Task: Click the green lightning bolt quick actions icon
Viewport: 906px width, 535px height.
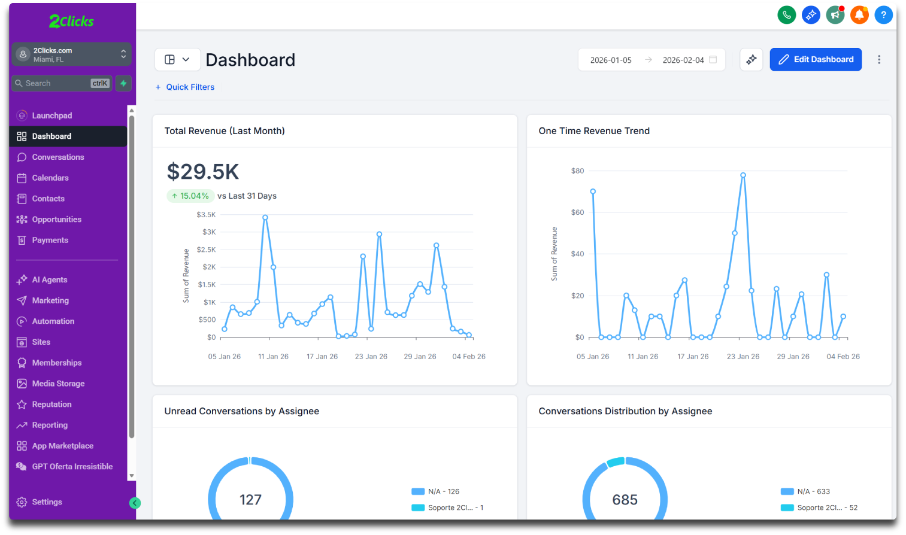Action: click(x=123, y=83)
